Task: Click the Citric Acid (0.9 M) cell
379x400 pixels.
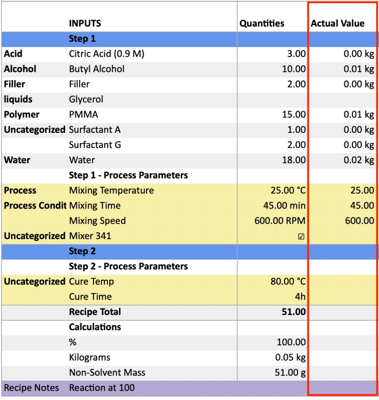Action: pyautogui.click(x=106, y=54)
